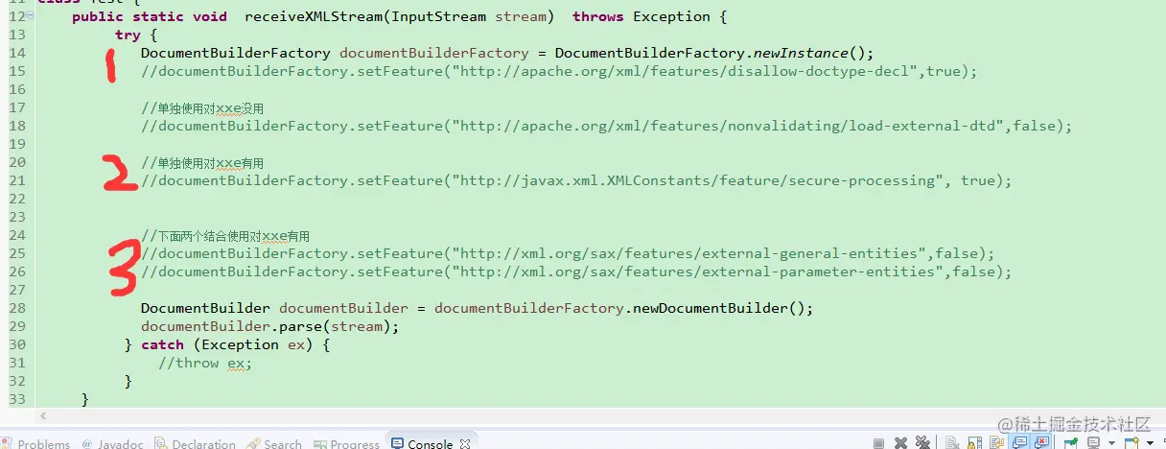Click the InputStream parameter type

tap(438, 16)
